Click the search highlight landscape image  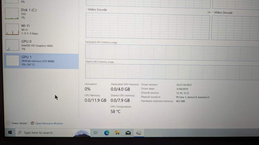click(82, 133)
